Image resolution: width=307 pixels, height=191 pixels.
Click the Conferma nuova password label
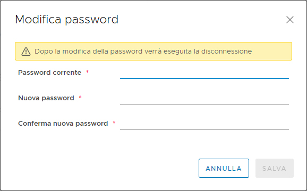[63, 124]
